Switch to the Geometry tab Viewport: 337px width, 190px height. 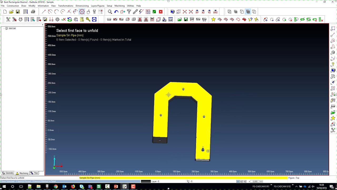point(8,173)
